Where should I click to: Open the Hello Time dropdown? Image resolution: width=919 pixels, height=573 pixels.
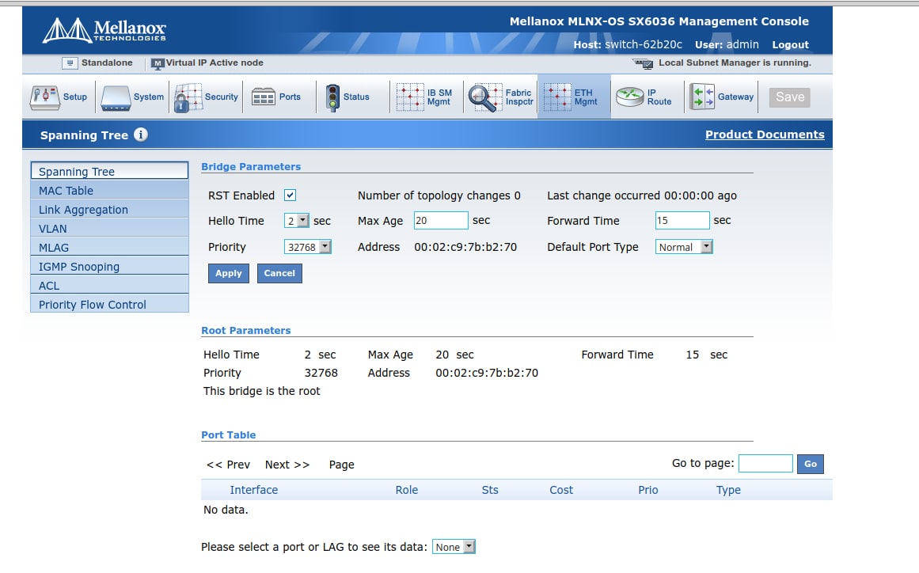coord(297,221)
